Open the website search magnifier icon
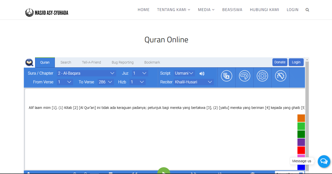This screenshot has height=174, width=332. tap(307, 10)
